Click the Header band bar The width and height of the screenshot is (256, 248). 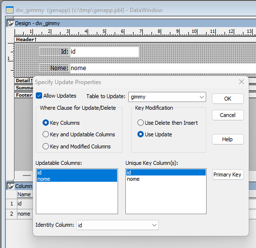coord(135,40)
